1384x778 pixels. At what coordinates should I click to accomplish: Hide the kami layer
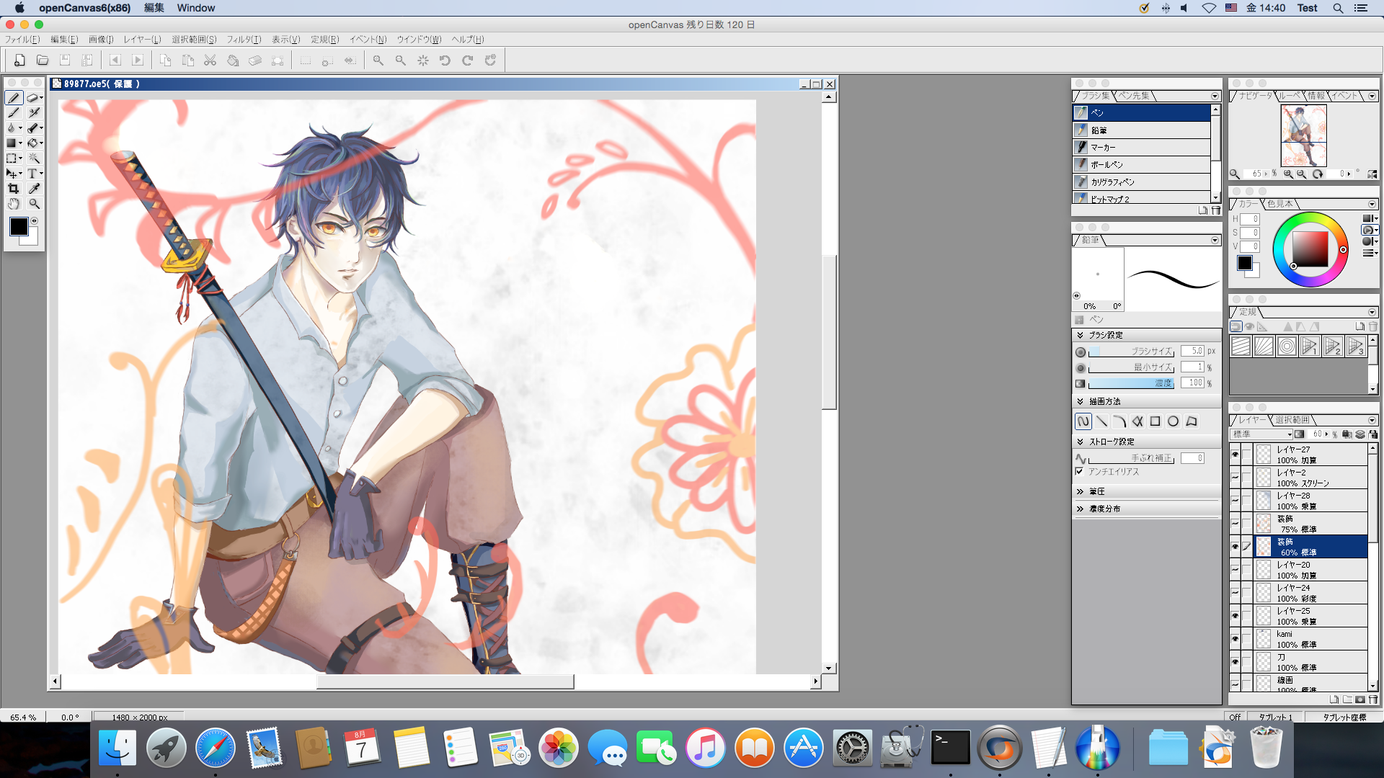(1235, 639)
